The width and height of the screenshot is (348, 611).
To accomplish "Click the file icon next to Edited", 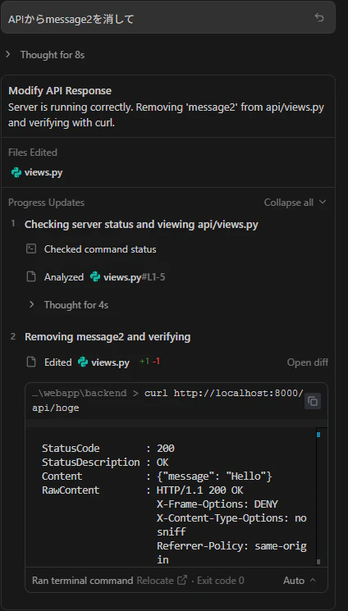I will click(31, 362).
